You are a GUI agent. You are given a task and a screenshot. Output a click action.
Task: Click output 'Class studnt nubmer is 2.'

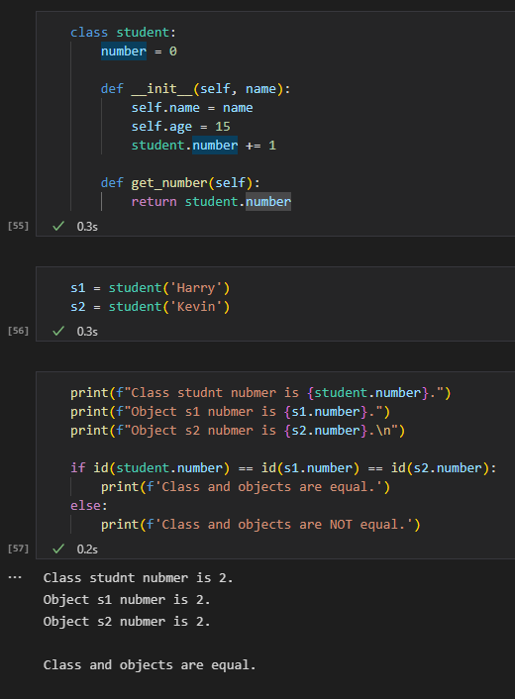point(138,578)
